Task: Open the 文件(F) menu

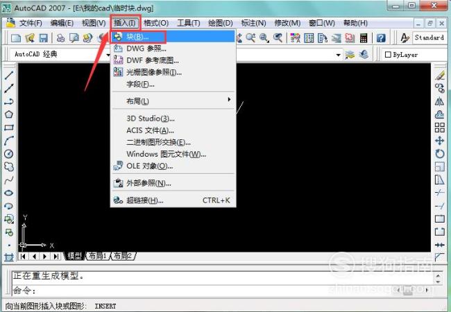Action: click(31, 23)
